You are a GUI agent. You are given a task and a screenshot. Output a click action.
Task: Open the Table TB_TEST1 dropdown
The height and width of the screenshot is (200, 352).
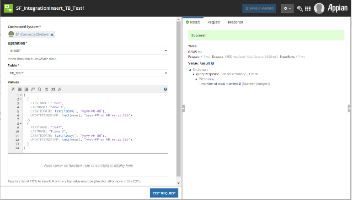[x=88, y=73]
